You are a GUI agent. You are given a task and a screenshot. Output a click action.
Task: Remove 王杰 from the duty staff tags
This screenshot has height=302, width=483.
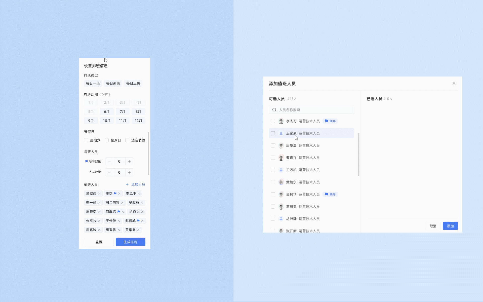click(119, 194)
